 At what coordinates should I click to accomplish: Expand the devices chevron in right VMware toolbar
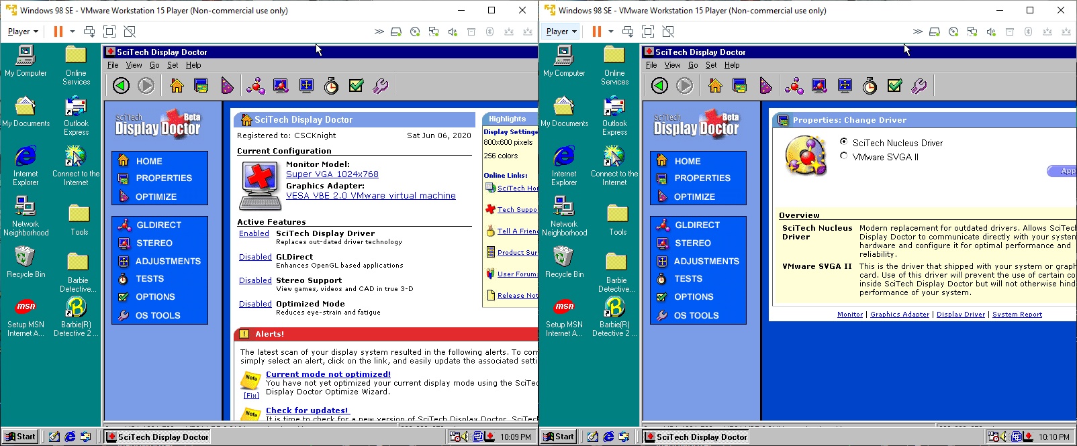click(x=918, y=32)
